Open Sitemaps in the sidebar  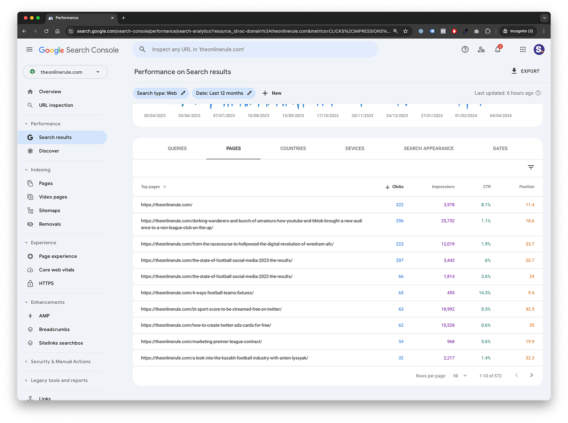coord(50,211)
